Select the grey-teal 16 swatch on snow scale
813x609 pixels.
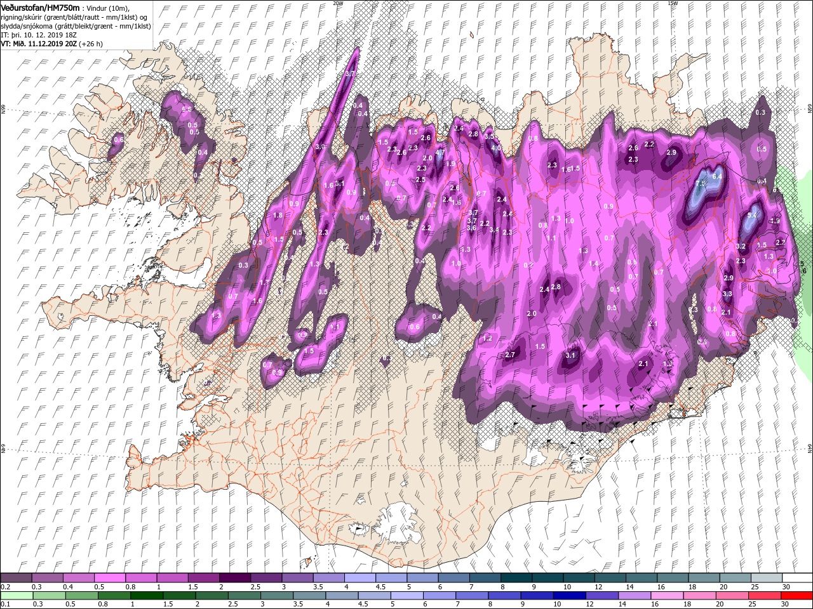click(673, 579)
